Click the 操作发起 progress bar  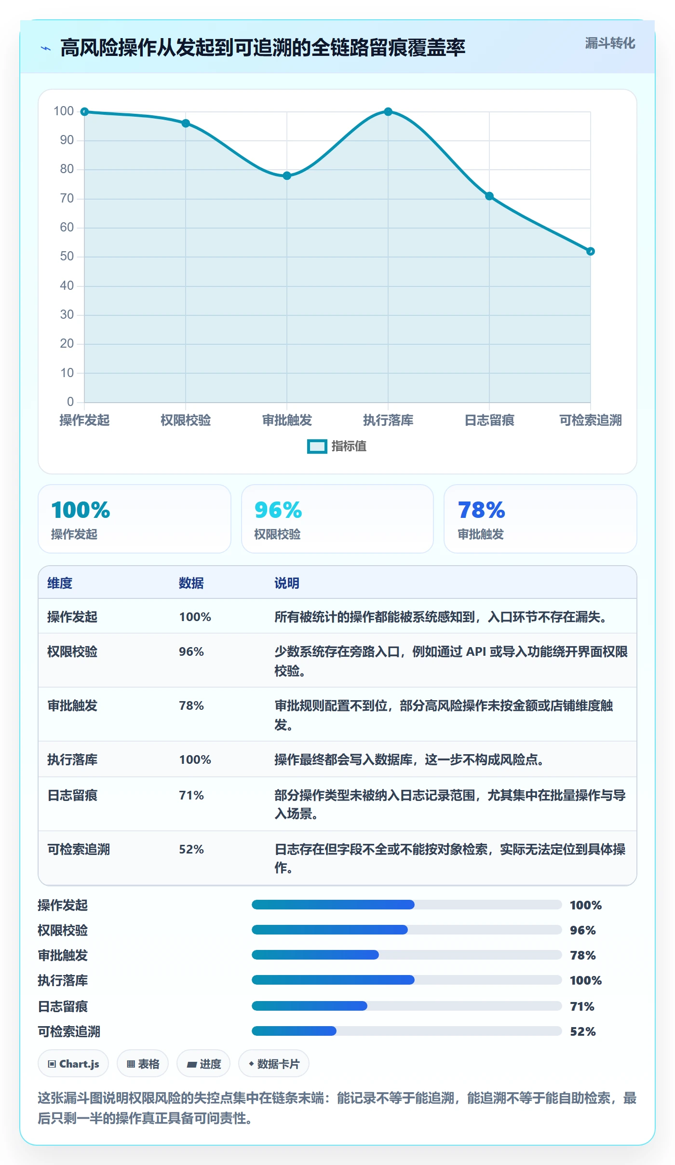click(406, 905)
